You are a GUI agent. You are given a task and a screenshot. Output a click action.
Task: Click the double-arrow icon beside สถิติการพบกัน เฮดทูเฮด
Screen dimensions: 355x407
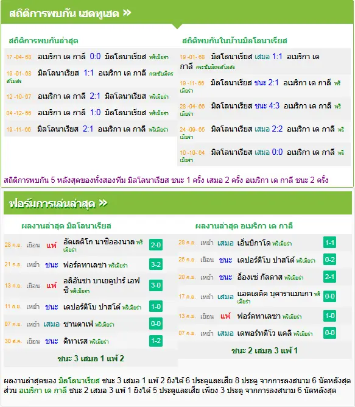[127, 13]
